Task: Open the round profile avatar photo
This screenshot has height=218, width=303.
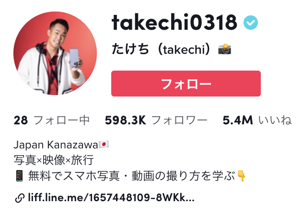Action: click(55, 53)
